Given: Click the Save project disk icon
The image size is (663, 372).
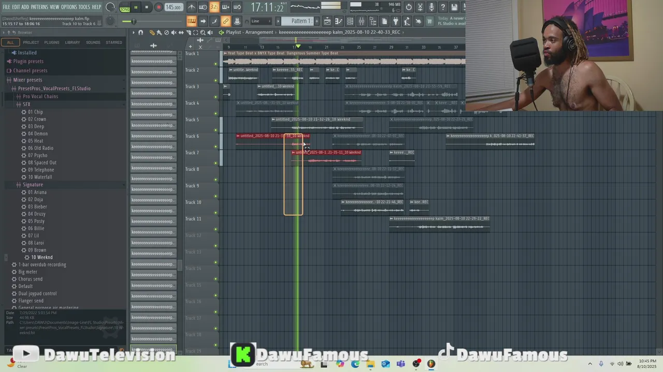Looking at the screenshot, I should coord(454,7).
